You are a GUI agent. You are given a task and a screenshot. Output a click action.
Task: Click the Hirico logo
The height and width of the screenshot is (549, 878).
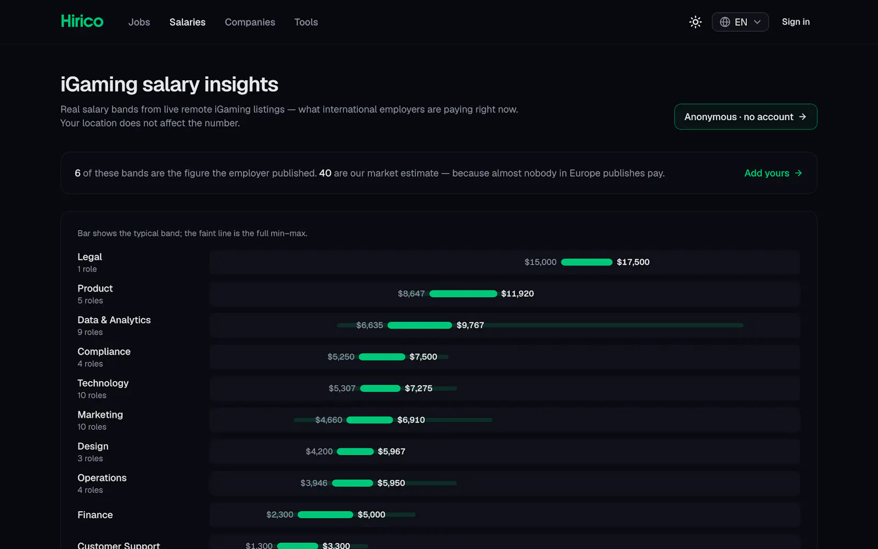coord(82,21)
